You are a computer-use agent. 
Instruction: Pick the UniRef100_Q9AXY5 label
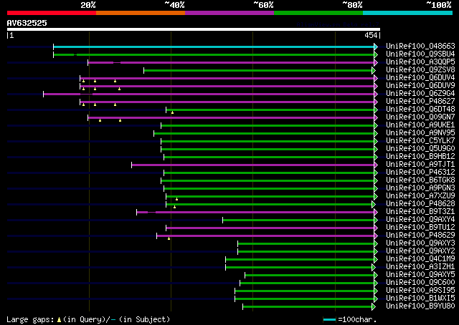420,275
